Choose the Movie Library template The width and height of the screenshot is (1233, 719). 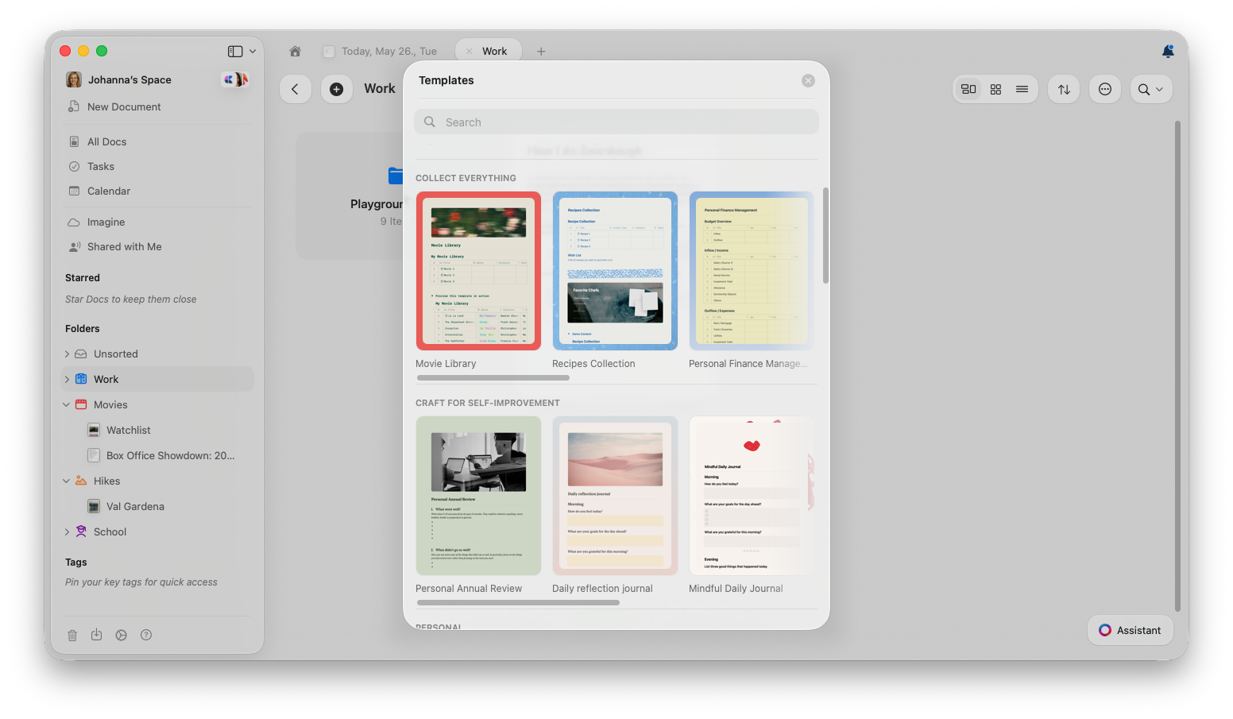pyautogui.click(x=478, y=271)
